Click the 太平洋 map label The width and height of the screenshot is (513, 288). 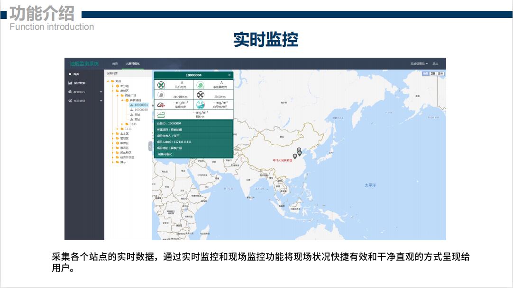pyautogui.click(x=370, y=185)
